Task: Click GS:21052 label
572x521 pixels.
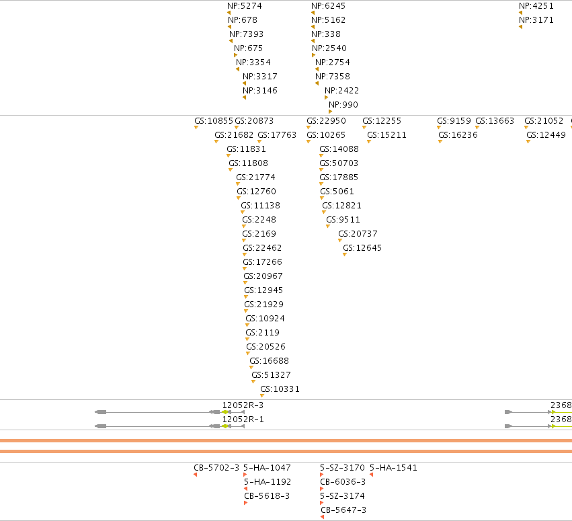Action: point(544,121)
